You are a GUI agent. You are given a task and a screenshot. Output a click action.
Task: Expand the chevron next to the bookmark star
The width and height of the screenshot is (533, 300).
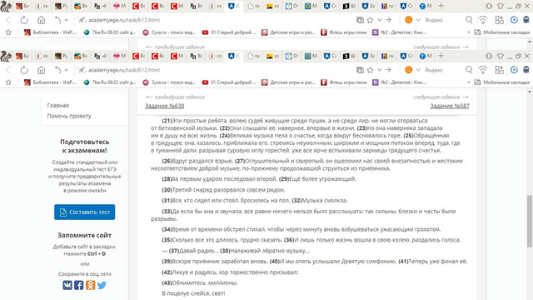[380, 70]
